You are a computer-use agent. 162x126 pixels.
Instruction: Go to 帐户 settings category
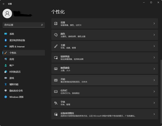click(x=24, y=66)
